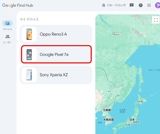Select the Google Pixel 7a device
The image size is (160, 134).
tap(56, 54)
